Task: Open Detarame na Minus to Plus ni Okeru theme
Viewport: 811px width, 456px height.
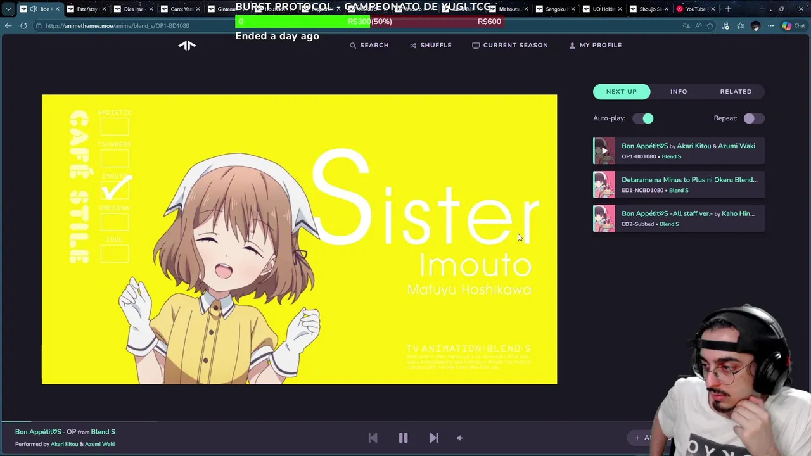Action: 689,180
